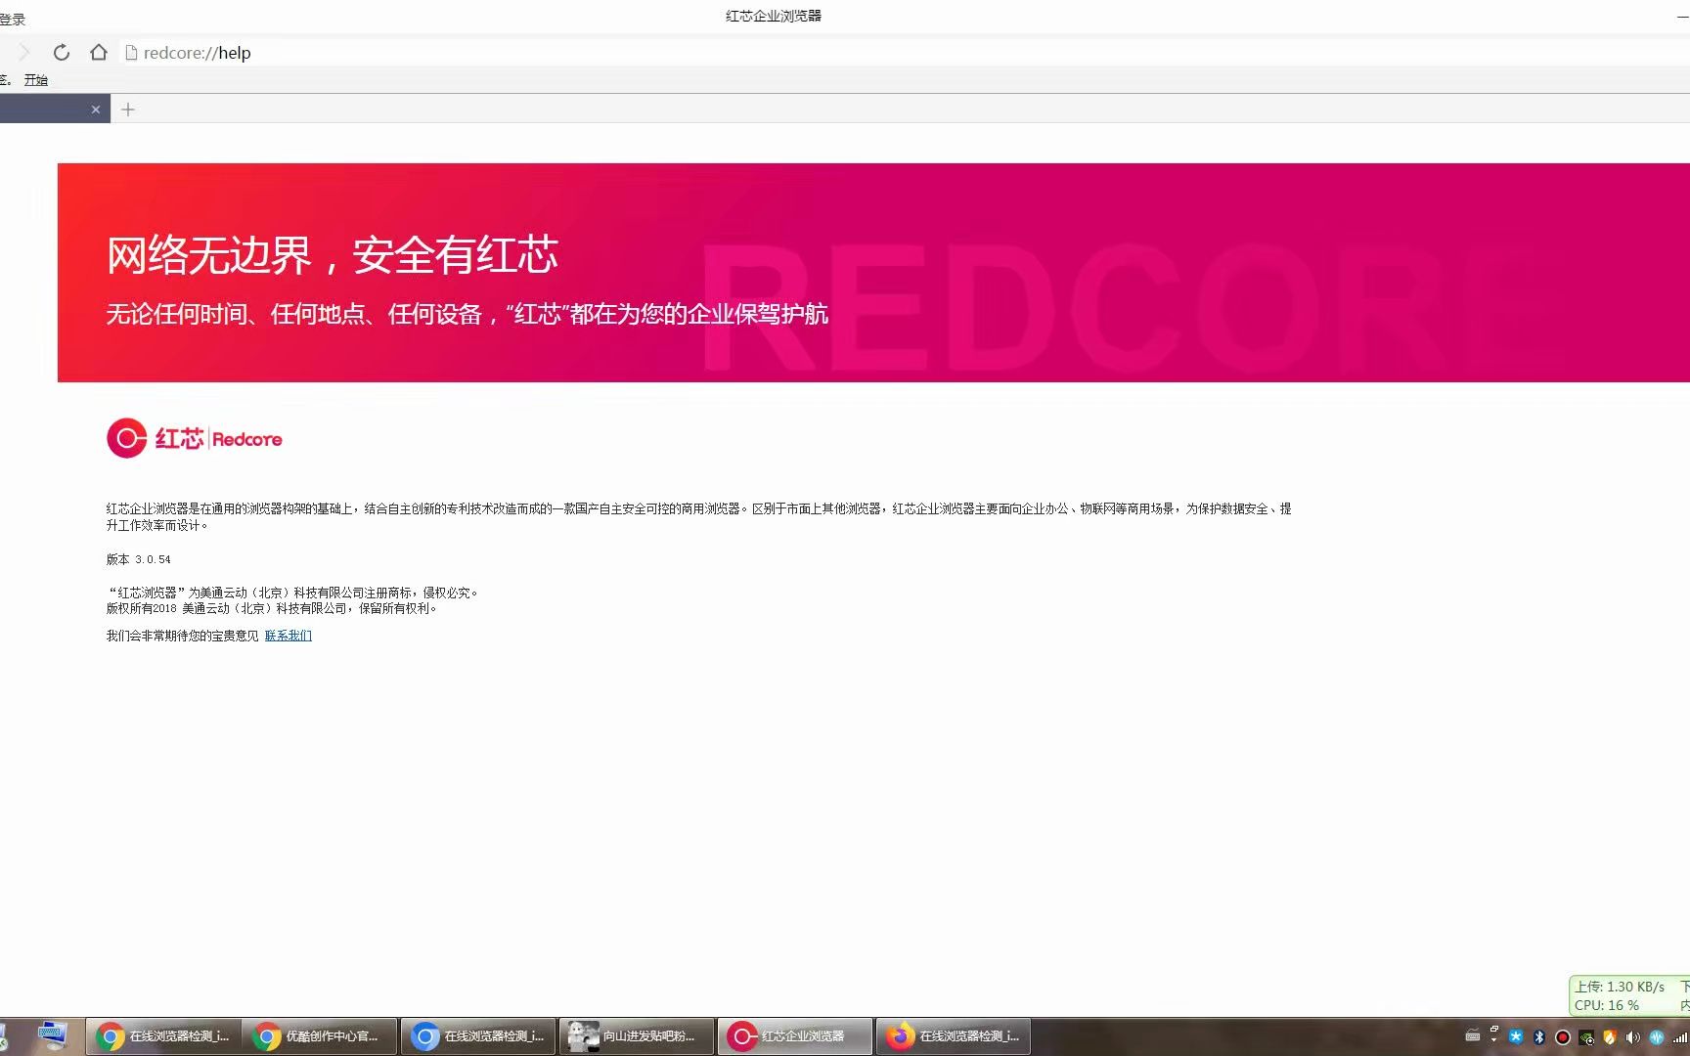This screenshot has width=1690, height=1056.
Task: Click the blue asterisk tray icon
Action: pos(1516,1037)
